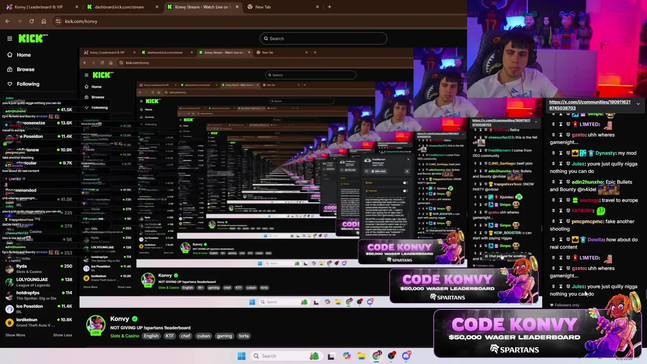Click username pmcpmcpmc in chat
This screenshot has height=364, width=647.
click(x=588, y=221)
